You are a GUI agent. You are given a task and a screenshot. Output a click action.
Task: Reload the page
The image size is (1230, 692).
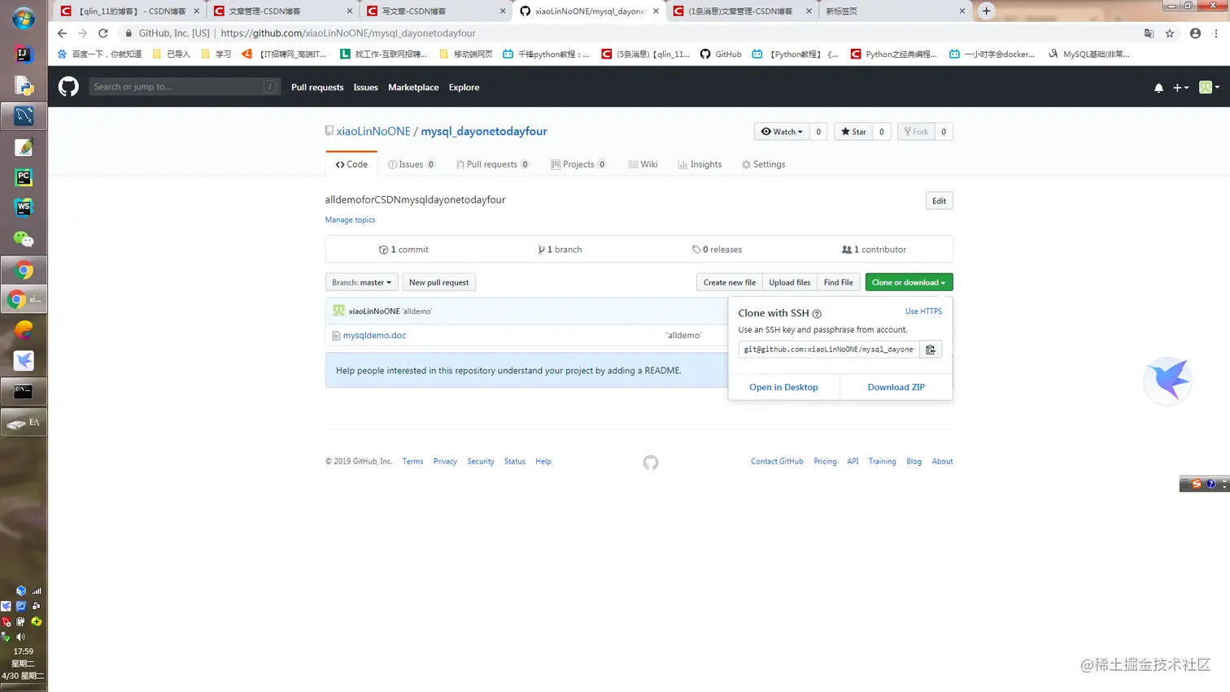coord(102,33)
